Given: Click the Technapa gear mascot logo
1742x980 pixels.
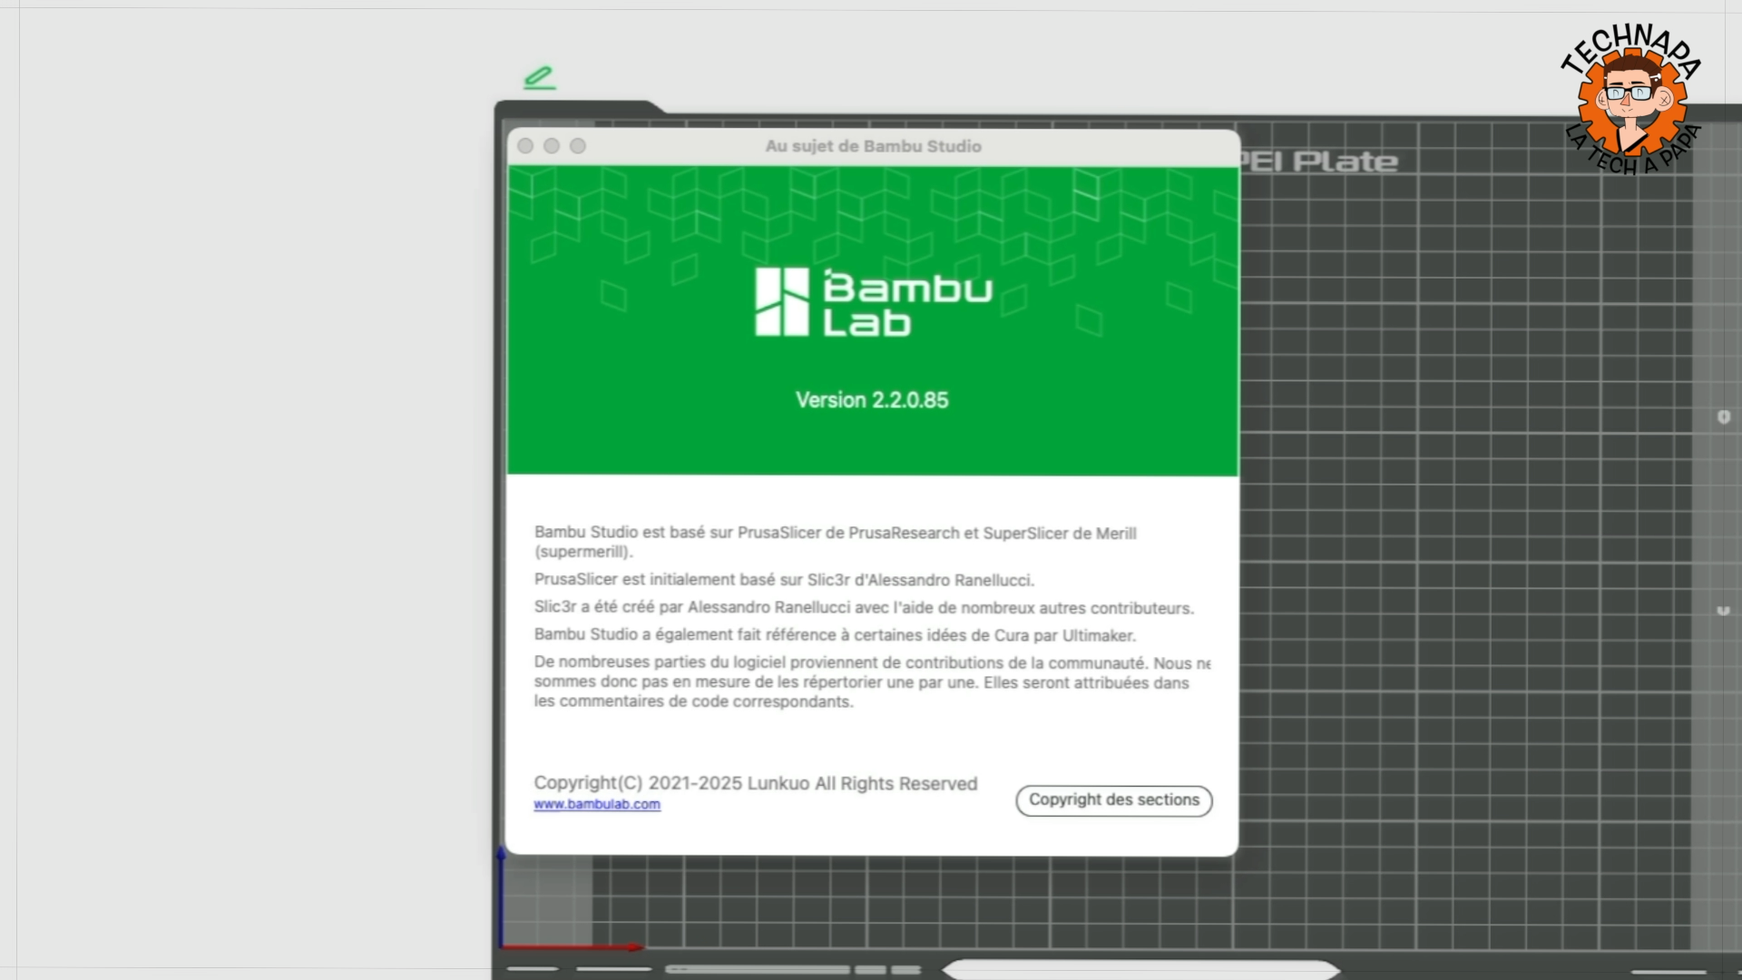Looking at the screenshot, I should pyautogui.click(x=1630, y=100).
